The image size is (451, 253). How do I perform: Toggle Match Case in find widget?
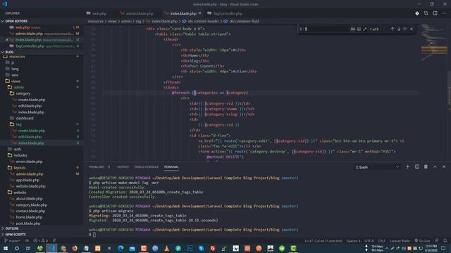tap(352, 29)
